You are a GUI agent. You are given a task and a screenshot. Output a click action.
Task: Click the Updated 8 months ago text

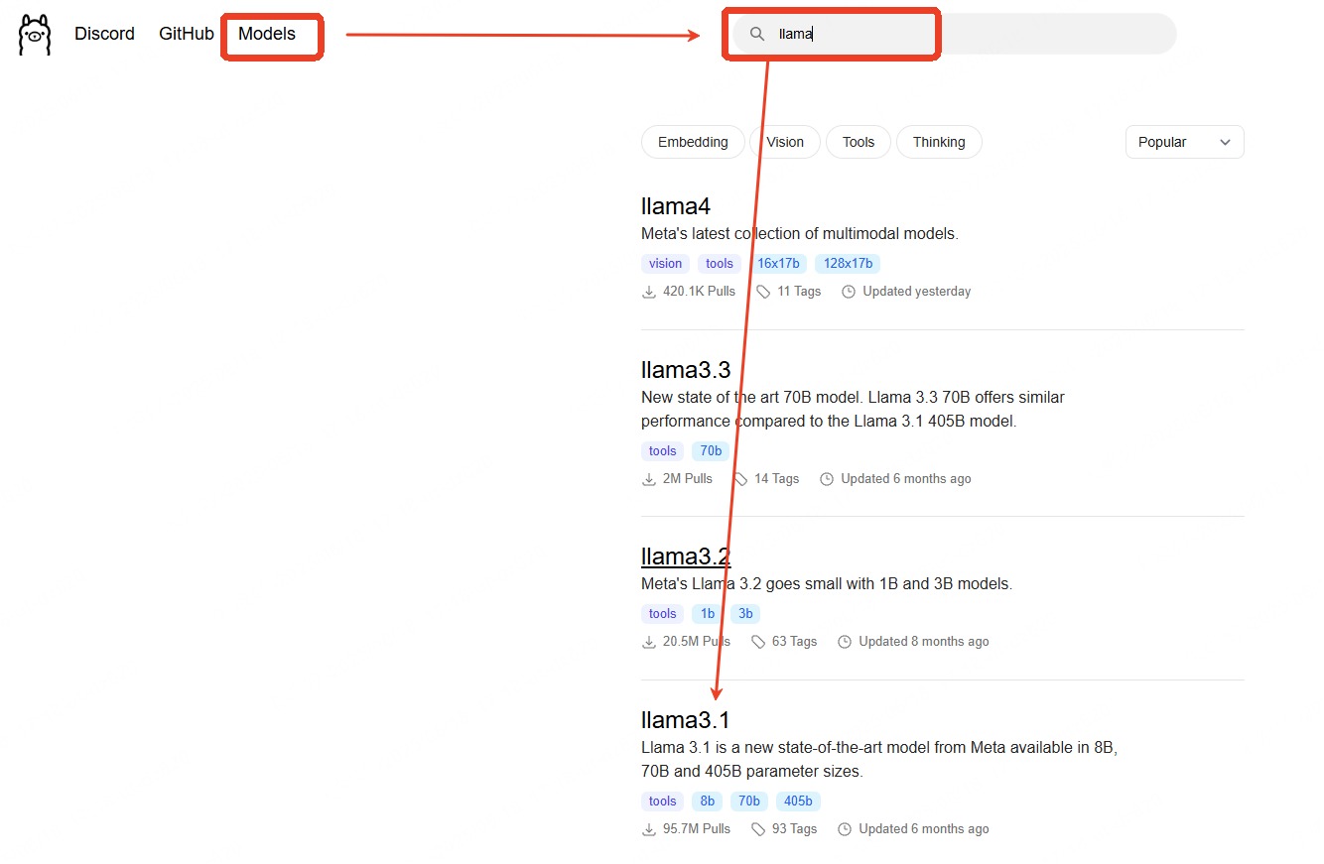(924, 642)
